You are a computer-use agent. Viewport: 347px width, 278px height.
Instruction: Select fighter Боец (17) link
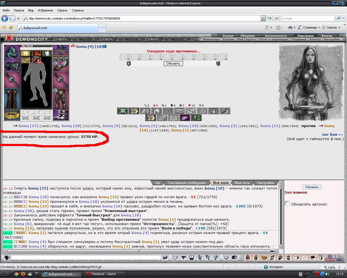click(28, 126)
